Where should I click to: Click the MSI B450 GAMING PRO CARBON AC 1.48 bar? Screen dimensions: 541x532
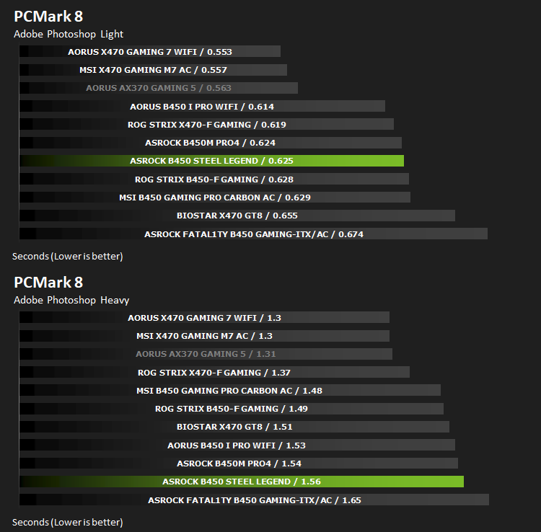pos(230,390)
